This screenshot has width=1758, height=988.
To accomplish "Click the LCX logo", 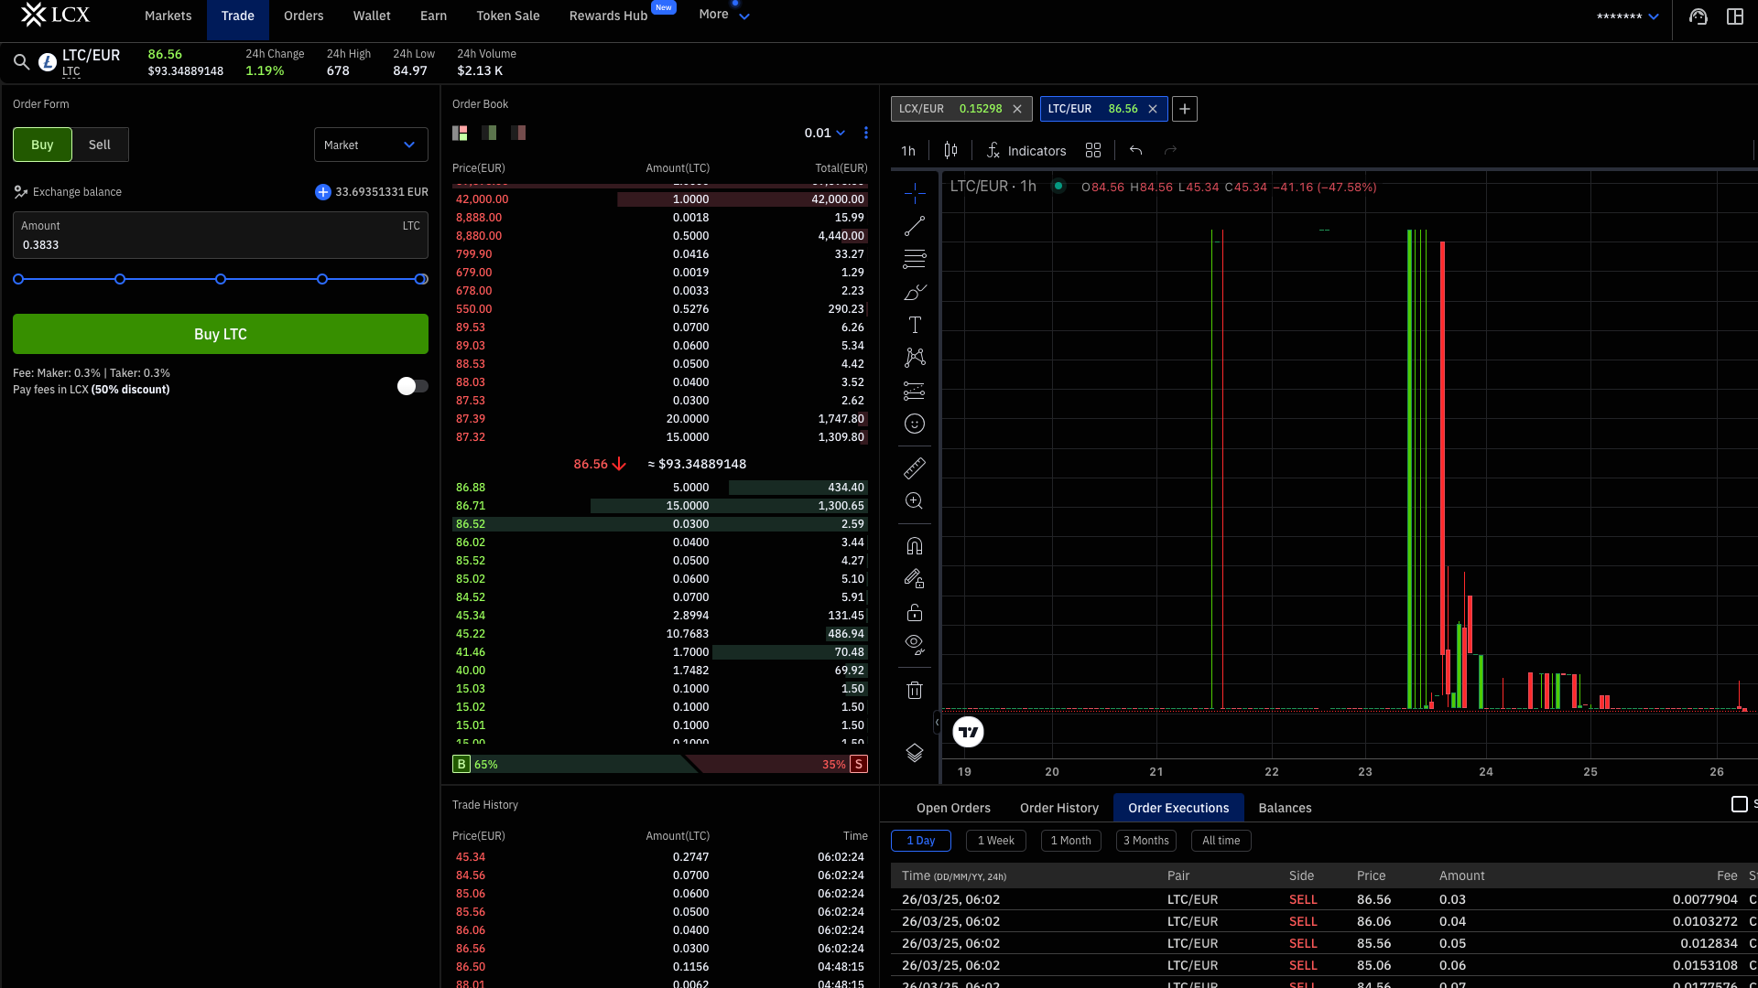I will coord(55,15).
